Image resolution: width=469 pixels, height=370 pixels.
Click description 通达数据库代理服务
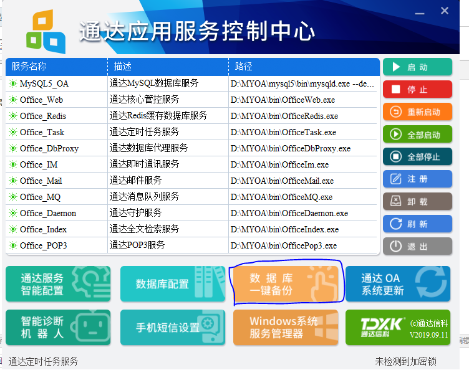(x=148, y=148)
